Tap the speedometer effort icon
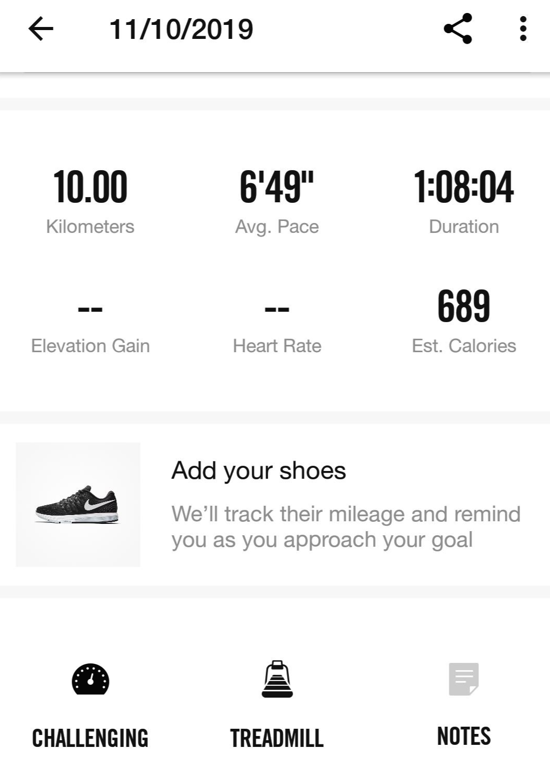 [90, 679]
